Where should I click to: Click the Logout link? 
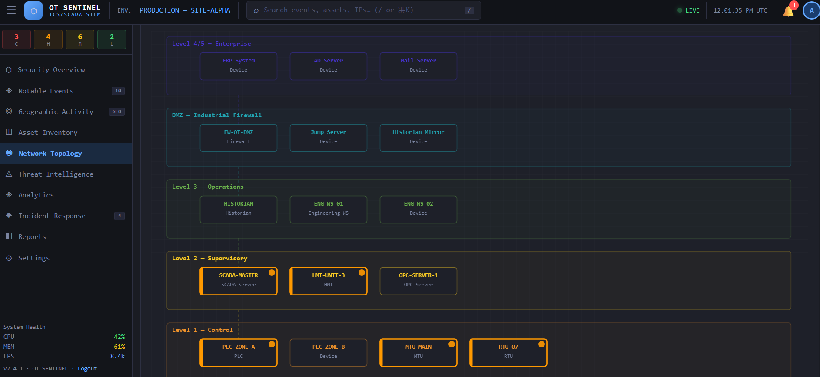tap(87, 369)
